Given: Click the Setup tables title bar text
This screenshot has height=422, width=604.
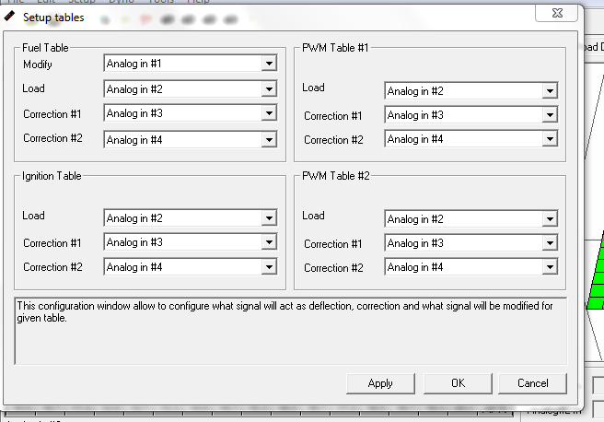Looking at the screenshot, I should tap(53, 17).
